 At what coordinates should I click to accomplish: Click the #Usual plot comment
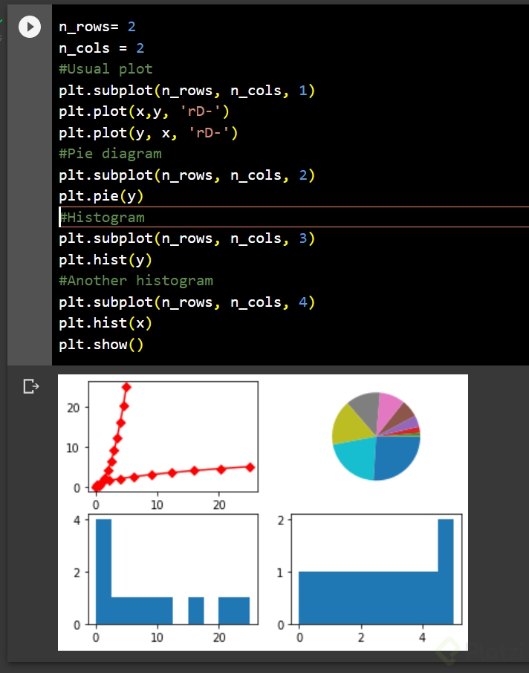106,68
